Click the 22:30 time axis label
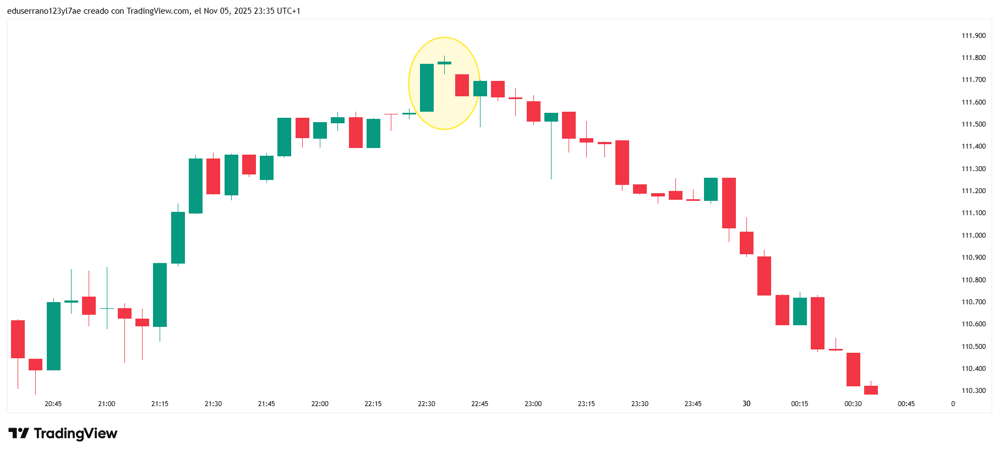 pos(427,404)
